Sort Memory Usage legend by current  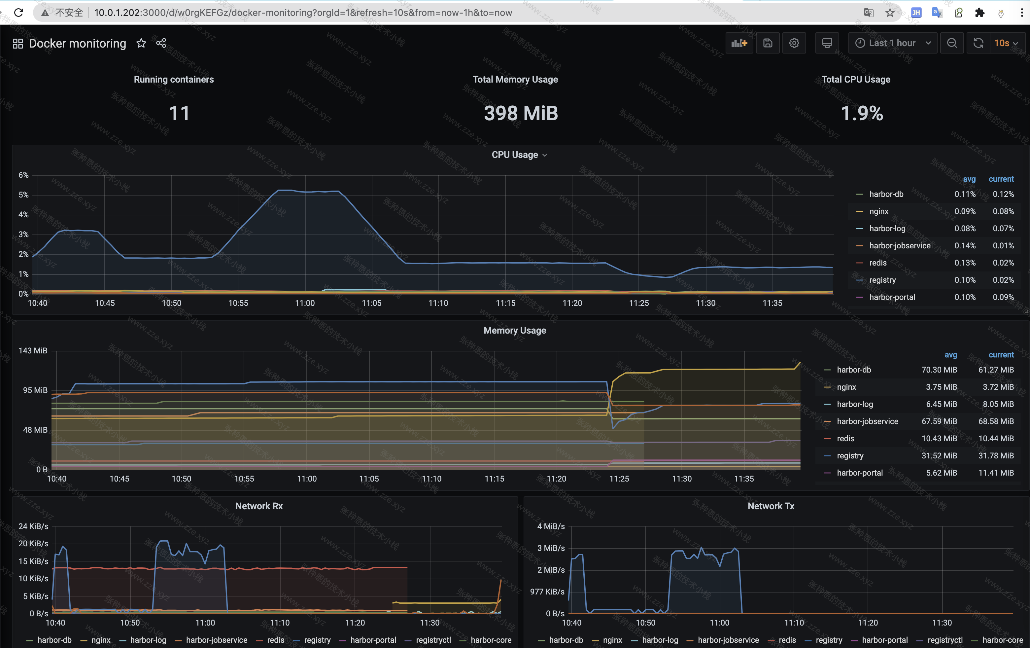1001,355
